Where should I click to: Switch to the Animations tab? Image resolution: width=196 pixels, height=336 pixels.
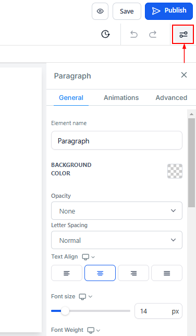(121, 98)
